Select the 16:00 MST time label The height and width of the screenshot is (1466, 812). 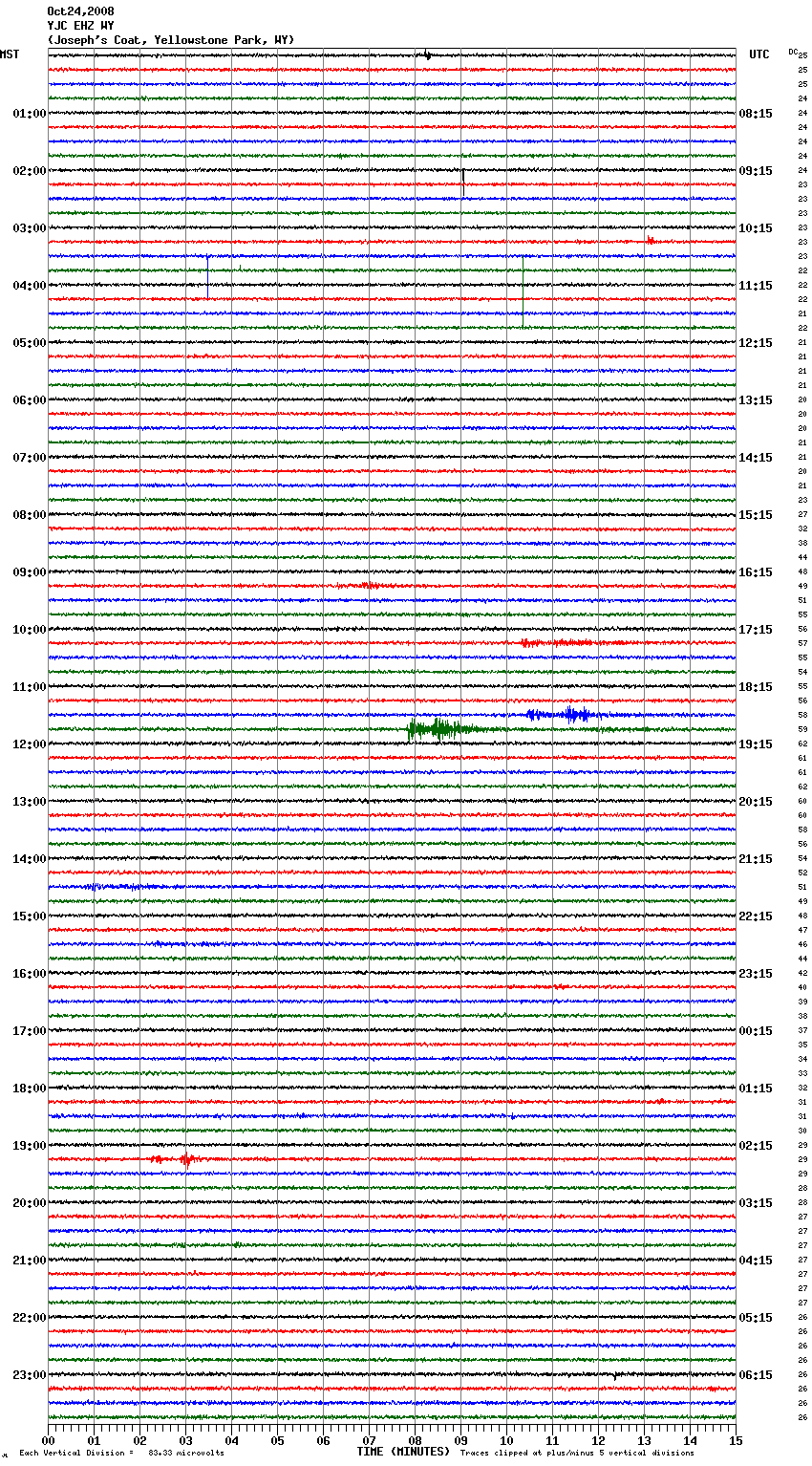(x=30, y=974)
